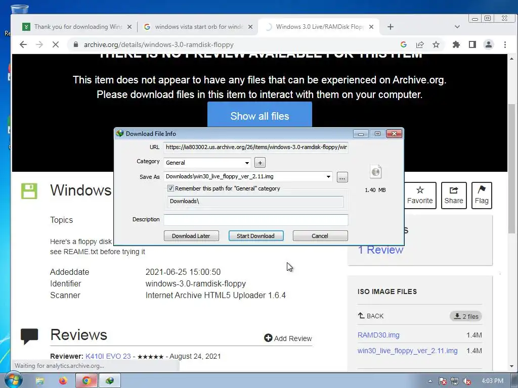The image size is (518, 388).
Task: Open the Chrome profile avatar
Action: point(489,44)
